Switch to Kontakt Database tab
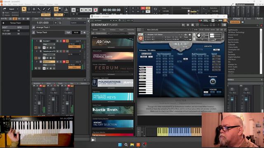The width and height of the screenshot is (264, 148). click(x=113, y=30)
